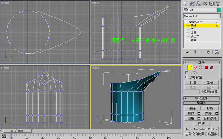Click the 目标焊接 button

(x=210, y=118)
